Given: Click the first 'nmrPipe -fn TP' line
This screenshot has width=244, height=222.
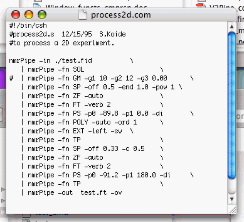Looking at the screenshot, I should coord(92,140).
